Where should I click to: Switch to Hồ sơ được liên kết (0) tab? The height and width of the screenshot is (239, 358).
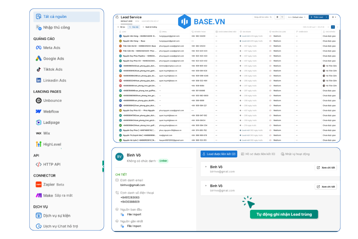click(258, 154)
